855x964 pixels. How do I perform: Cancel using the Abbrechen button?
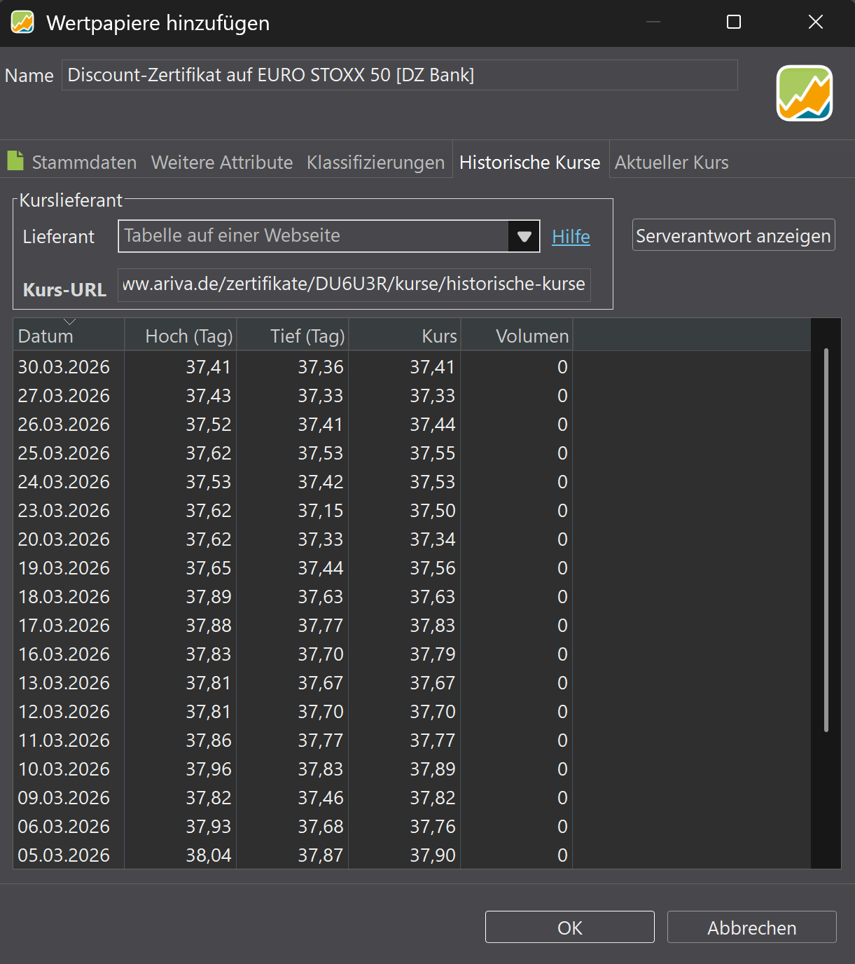click(751, 928)
